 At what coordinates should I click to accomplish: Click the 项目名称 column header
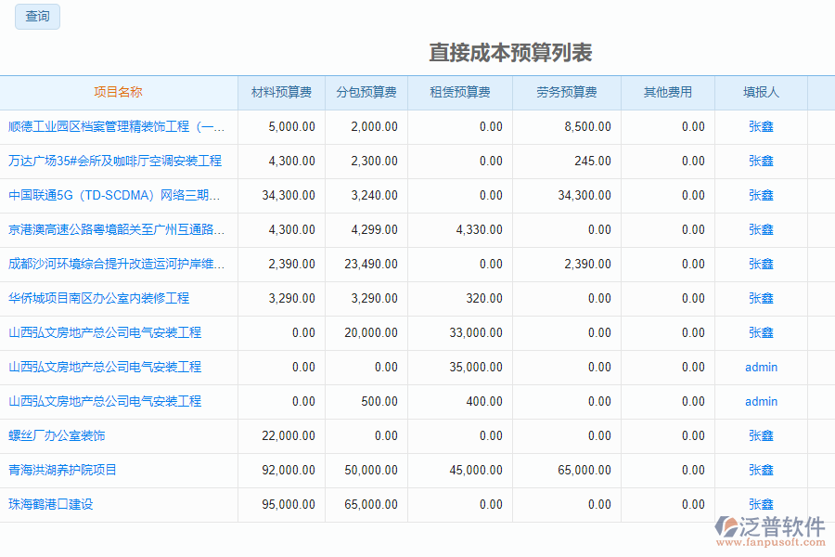[117, 91]
